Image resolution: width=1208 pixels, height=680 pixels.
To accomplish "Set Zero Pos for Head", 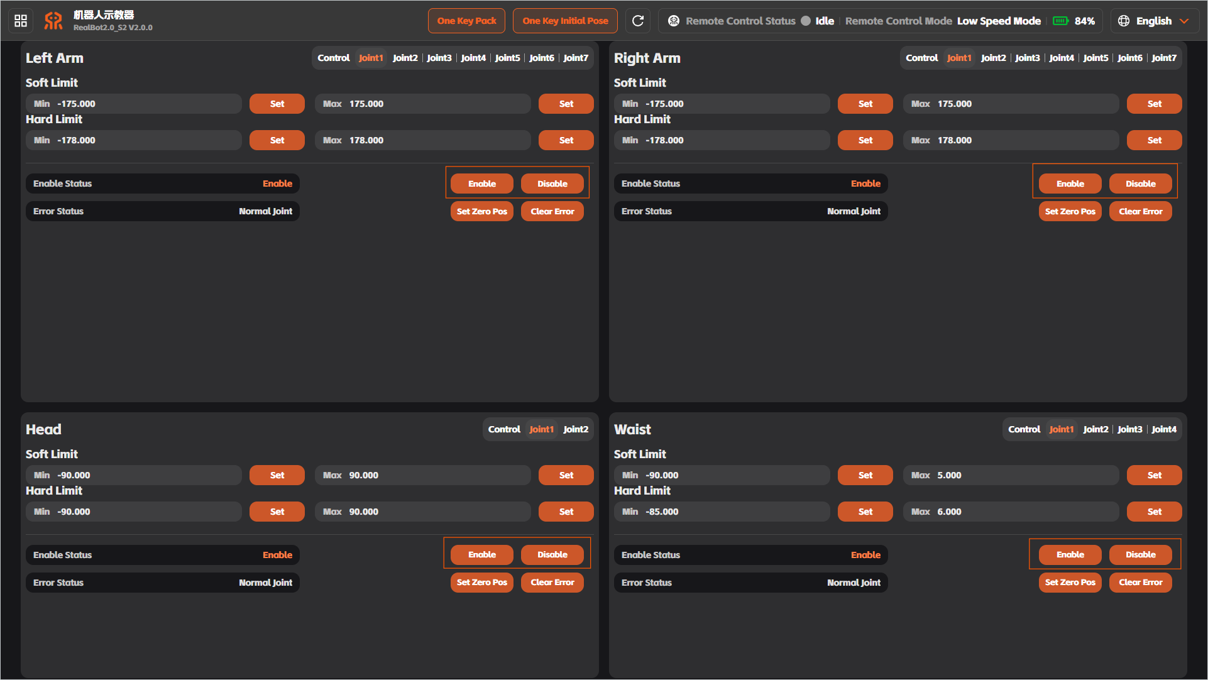I will click(x=482, y=582).
